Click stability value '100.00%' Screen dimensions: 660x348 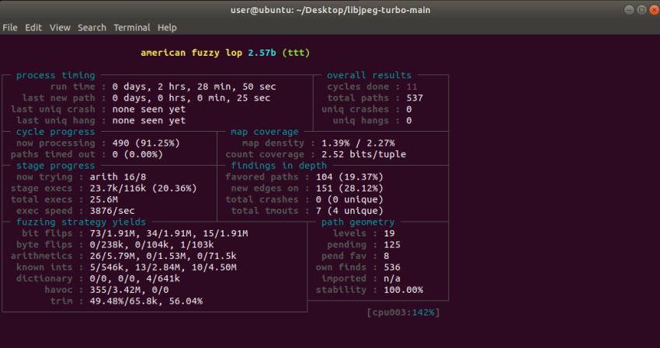click(403, 290)
